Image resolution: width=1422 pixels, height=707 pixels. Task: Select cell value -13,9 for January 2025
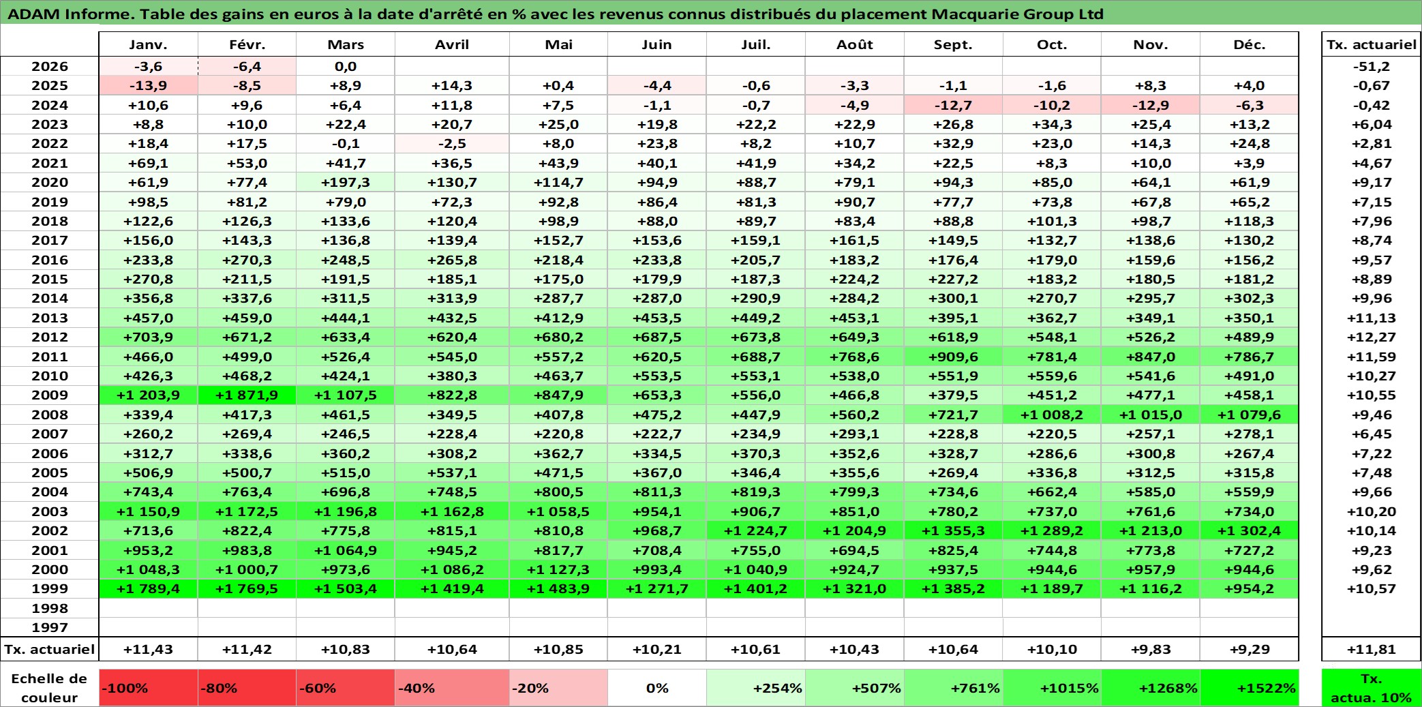click(149, 85)
